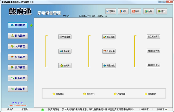Screen dimensions: 174x112
Task: Open 仓库分类
Action: [x=109, y=51]
